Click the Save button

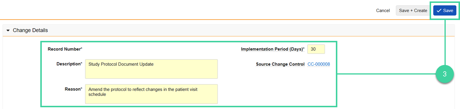445,10
